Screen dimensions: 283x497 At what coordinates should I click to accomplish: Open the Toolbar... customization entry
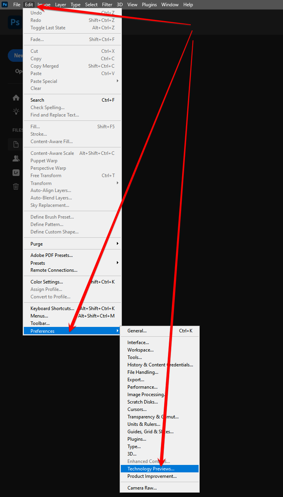[72, 323]
